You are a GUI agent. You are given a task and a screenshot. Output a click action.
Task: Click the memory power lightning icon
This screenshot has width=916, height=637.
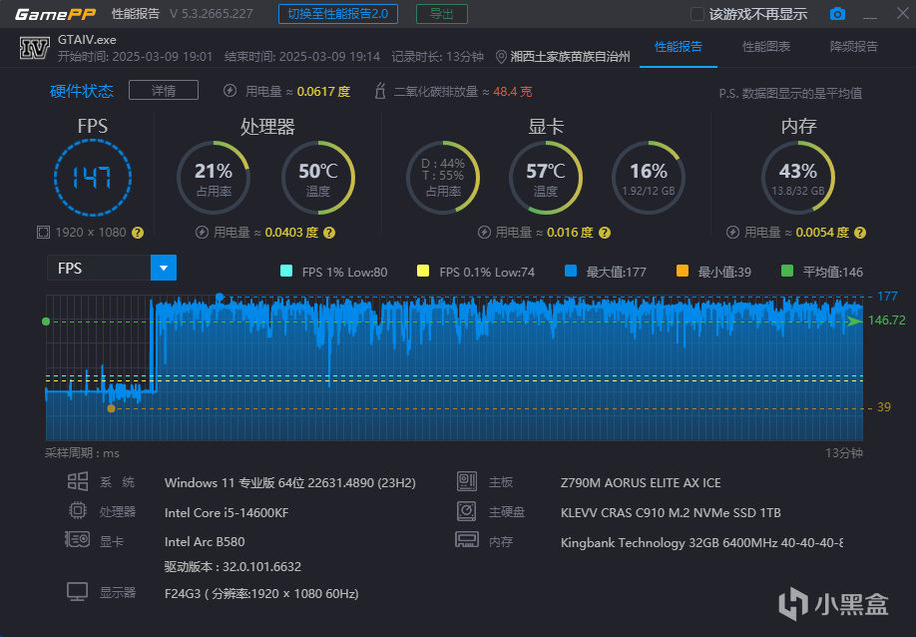732,233
